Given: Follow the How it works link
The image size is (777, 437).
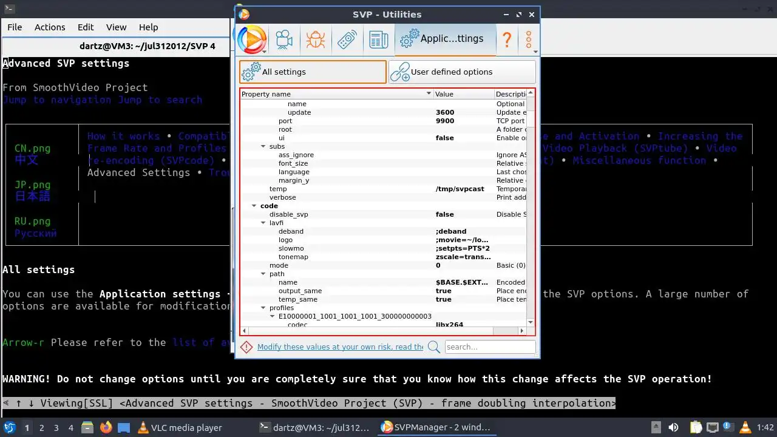Looking at the screenshot, I should coord(124,136).
